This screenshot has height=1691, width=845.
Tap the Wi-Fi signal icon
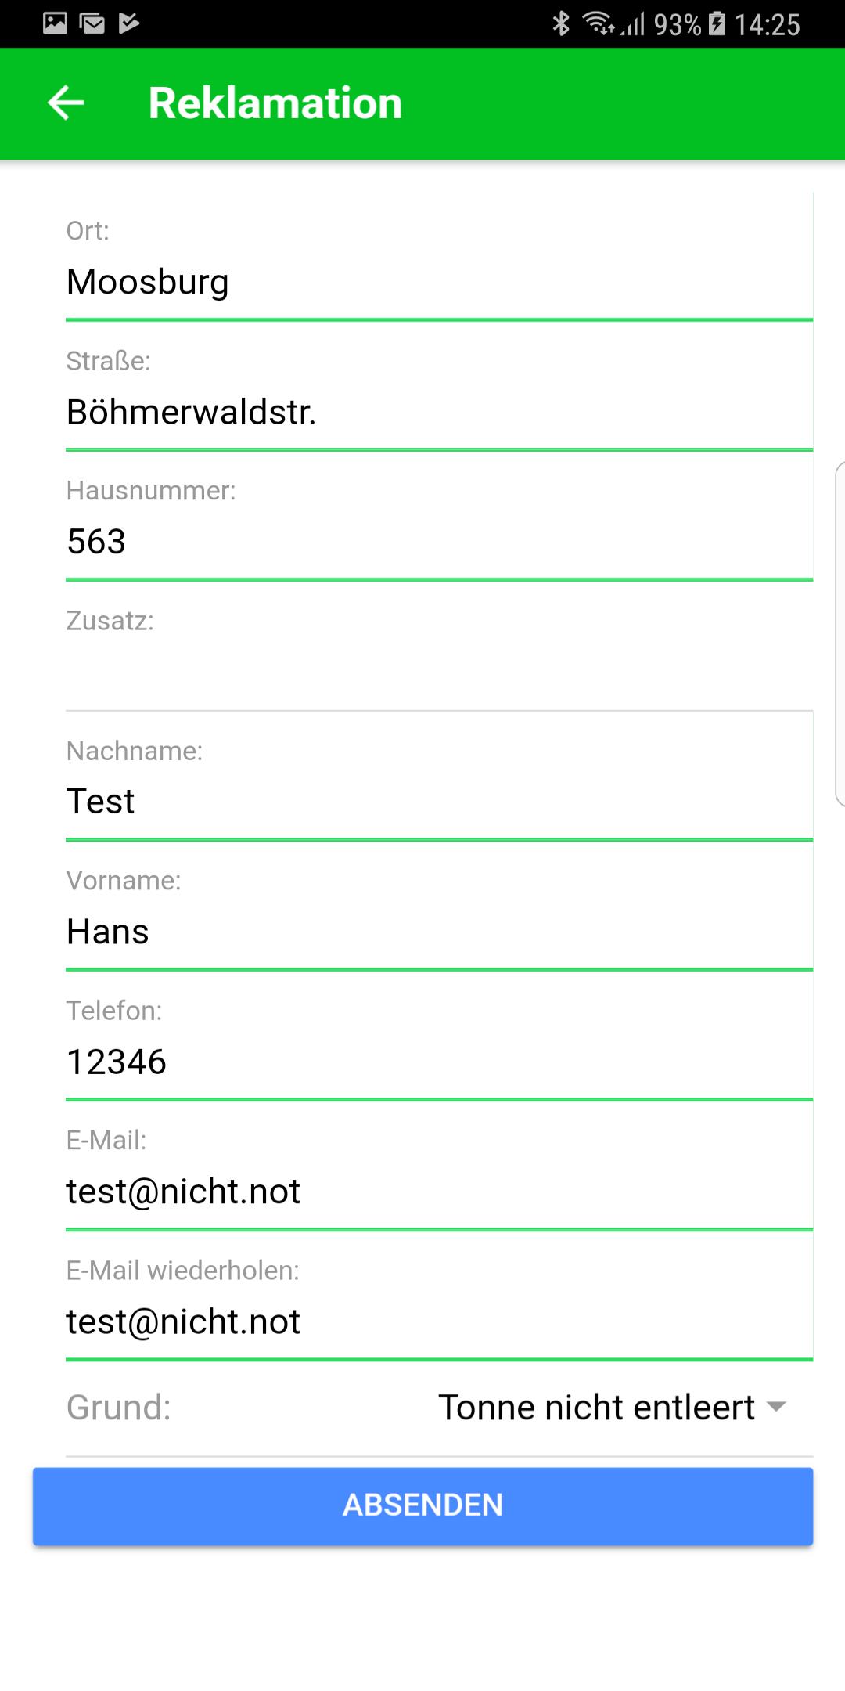pyautogui.click(x=599, y=24)
